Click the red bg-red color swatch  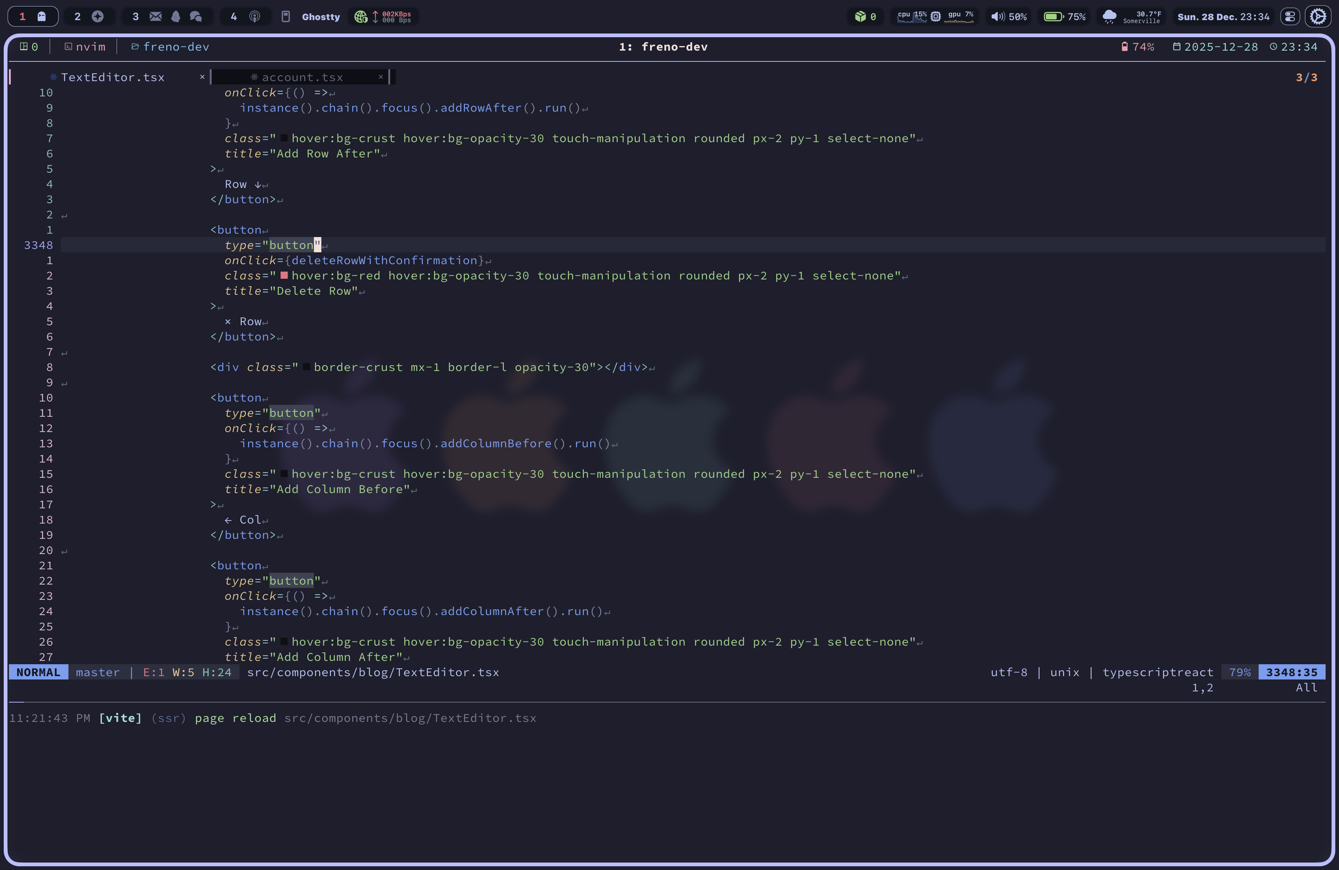(x=284, y=275)
